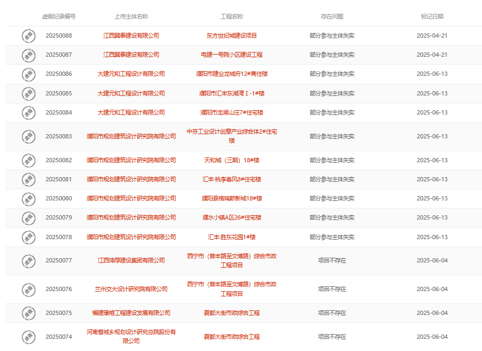Open the 濮阳市建业龙城府12#商住楼 project link

click(232, 74)
